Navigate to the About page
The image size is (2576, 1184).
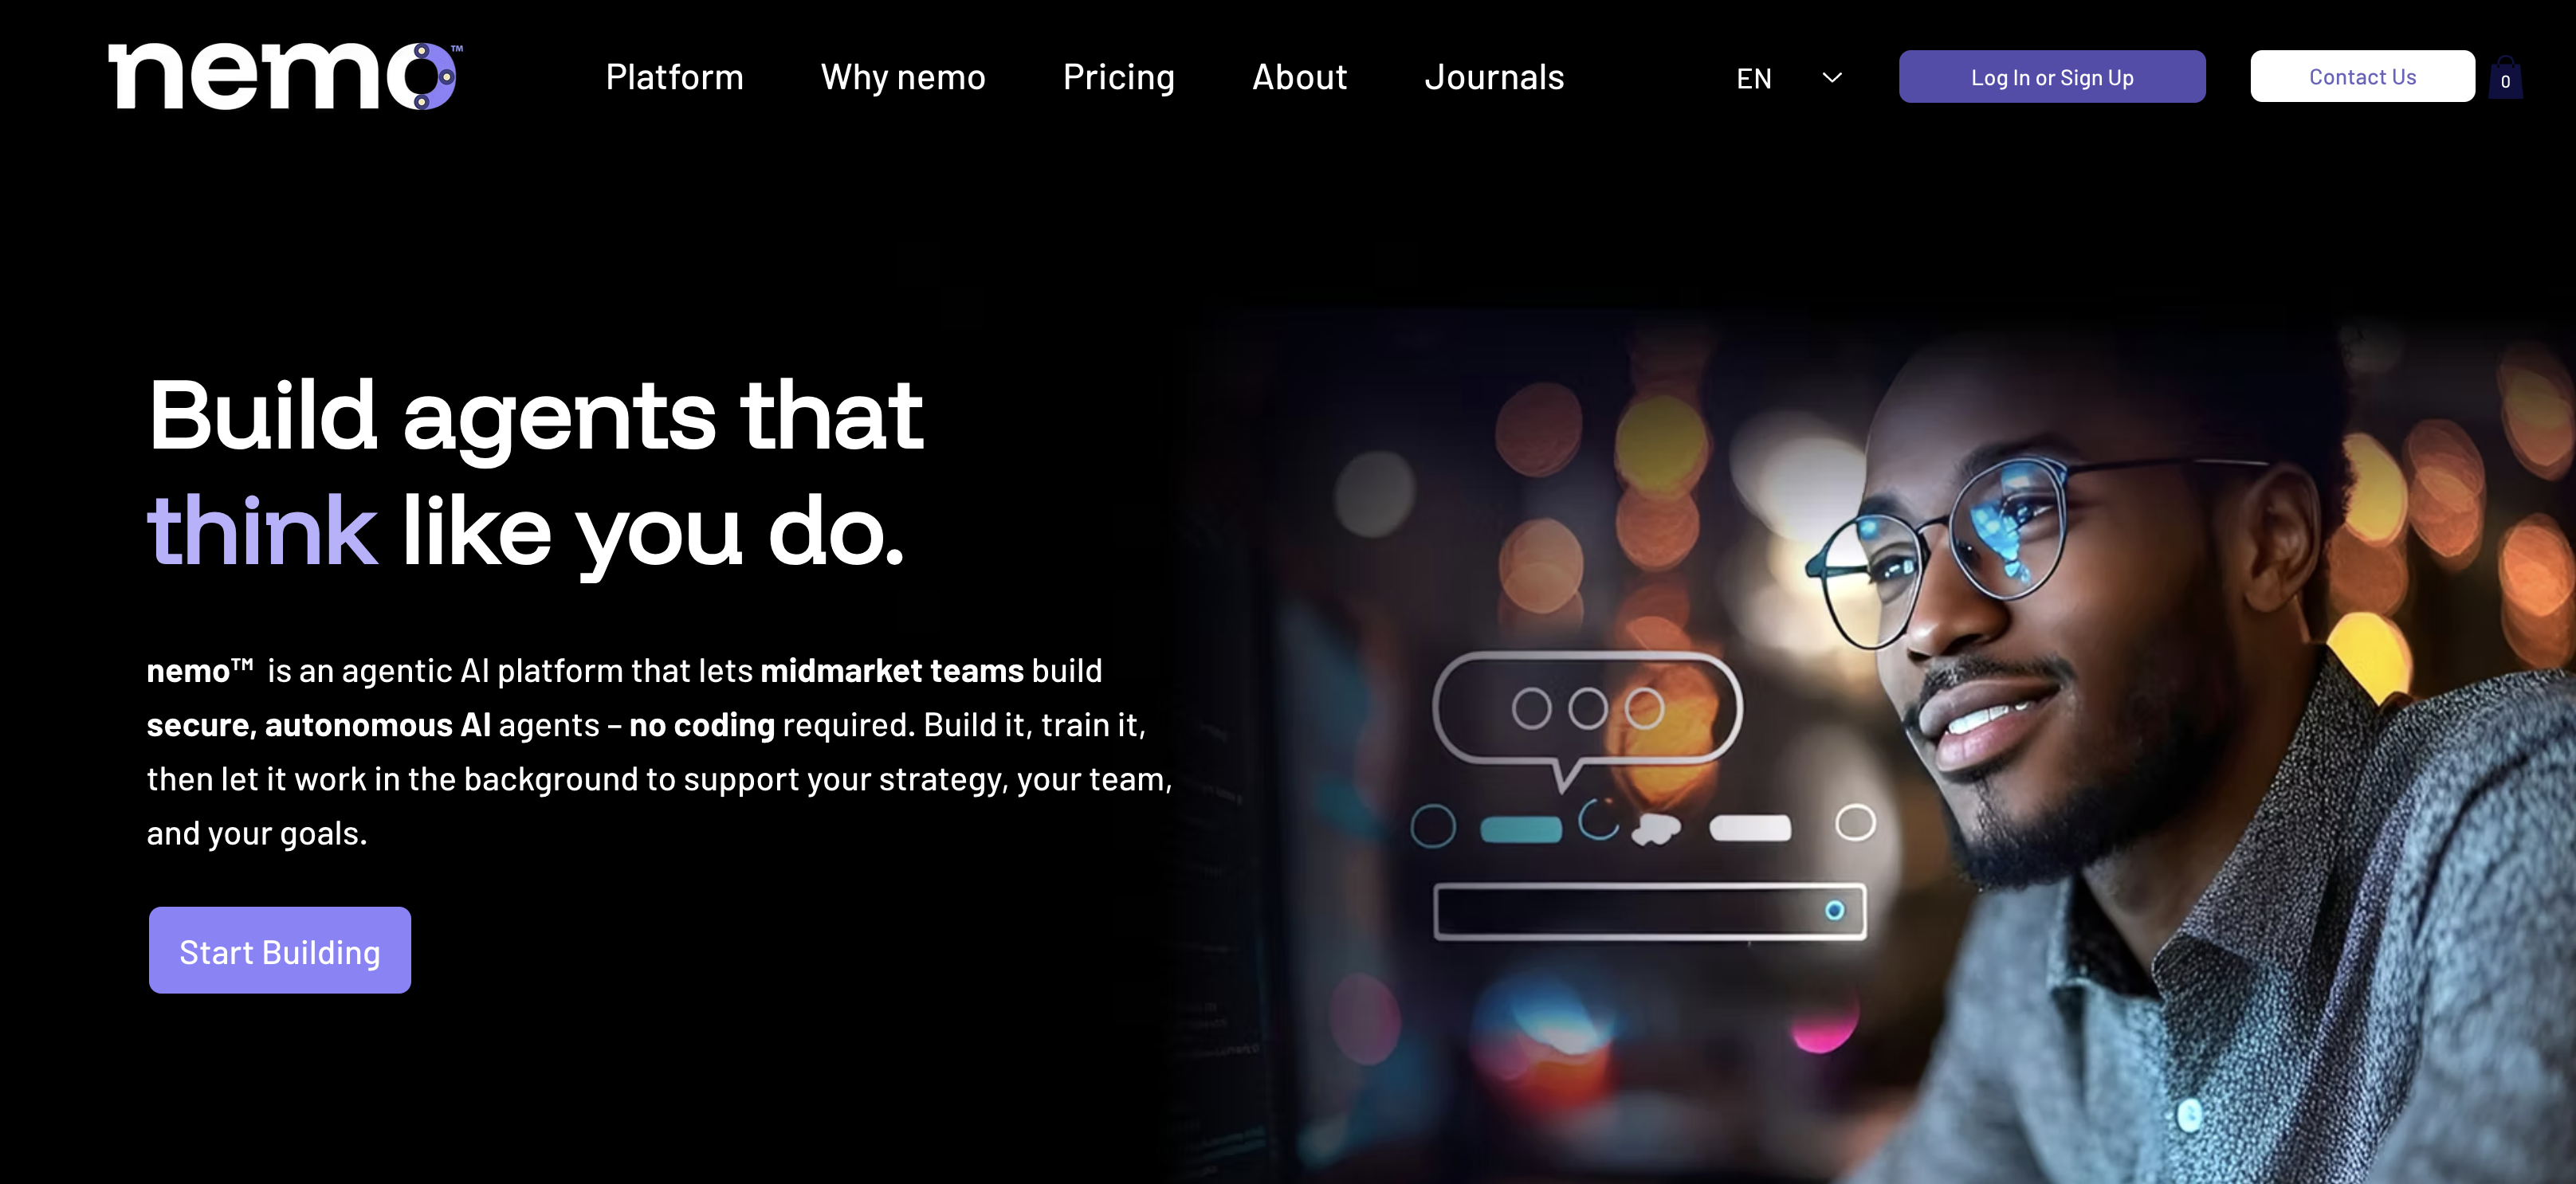1299,77
